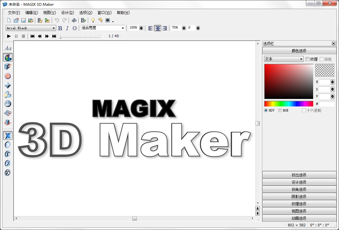Open the 帮助(H) menu
Screen dimensions: 339x230
123,13
